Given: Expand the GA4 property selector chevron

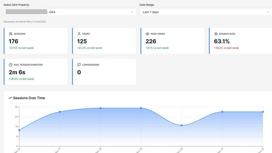Looking at the screenshot, I should coord(132,12).
